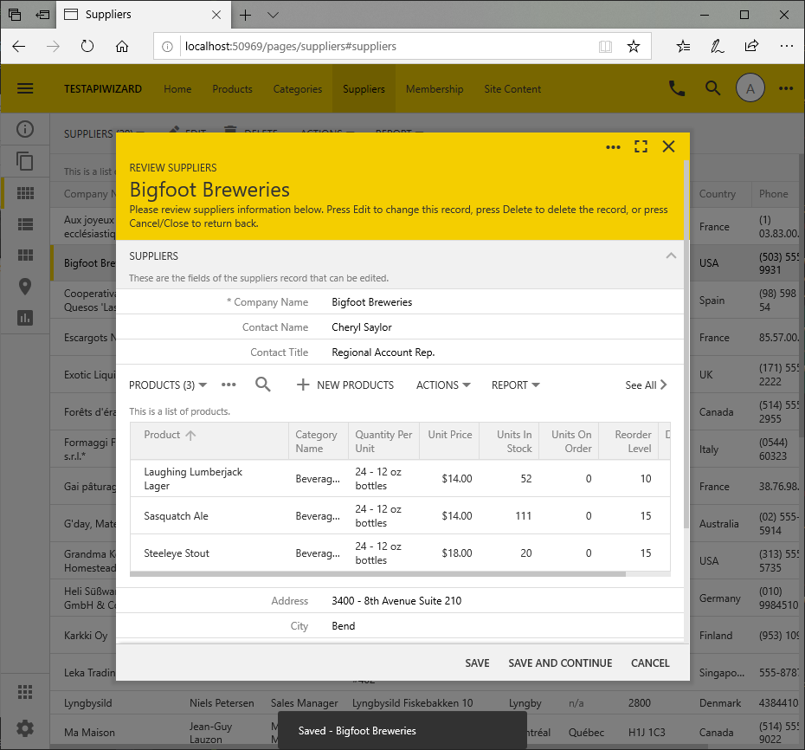Go to Home menu item
The image size is (805, 750).
click(x=177, y=89)
